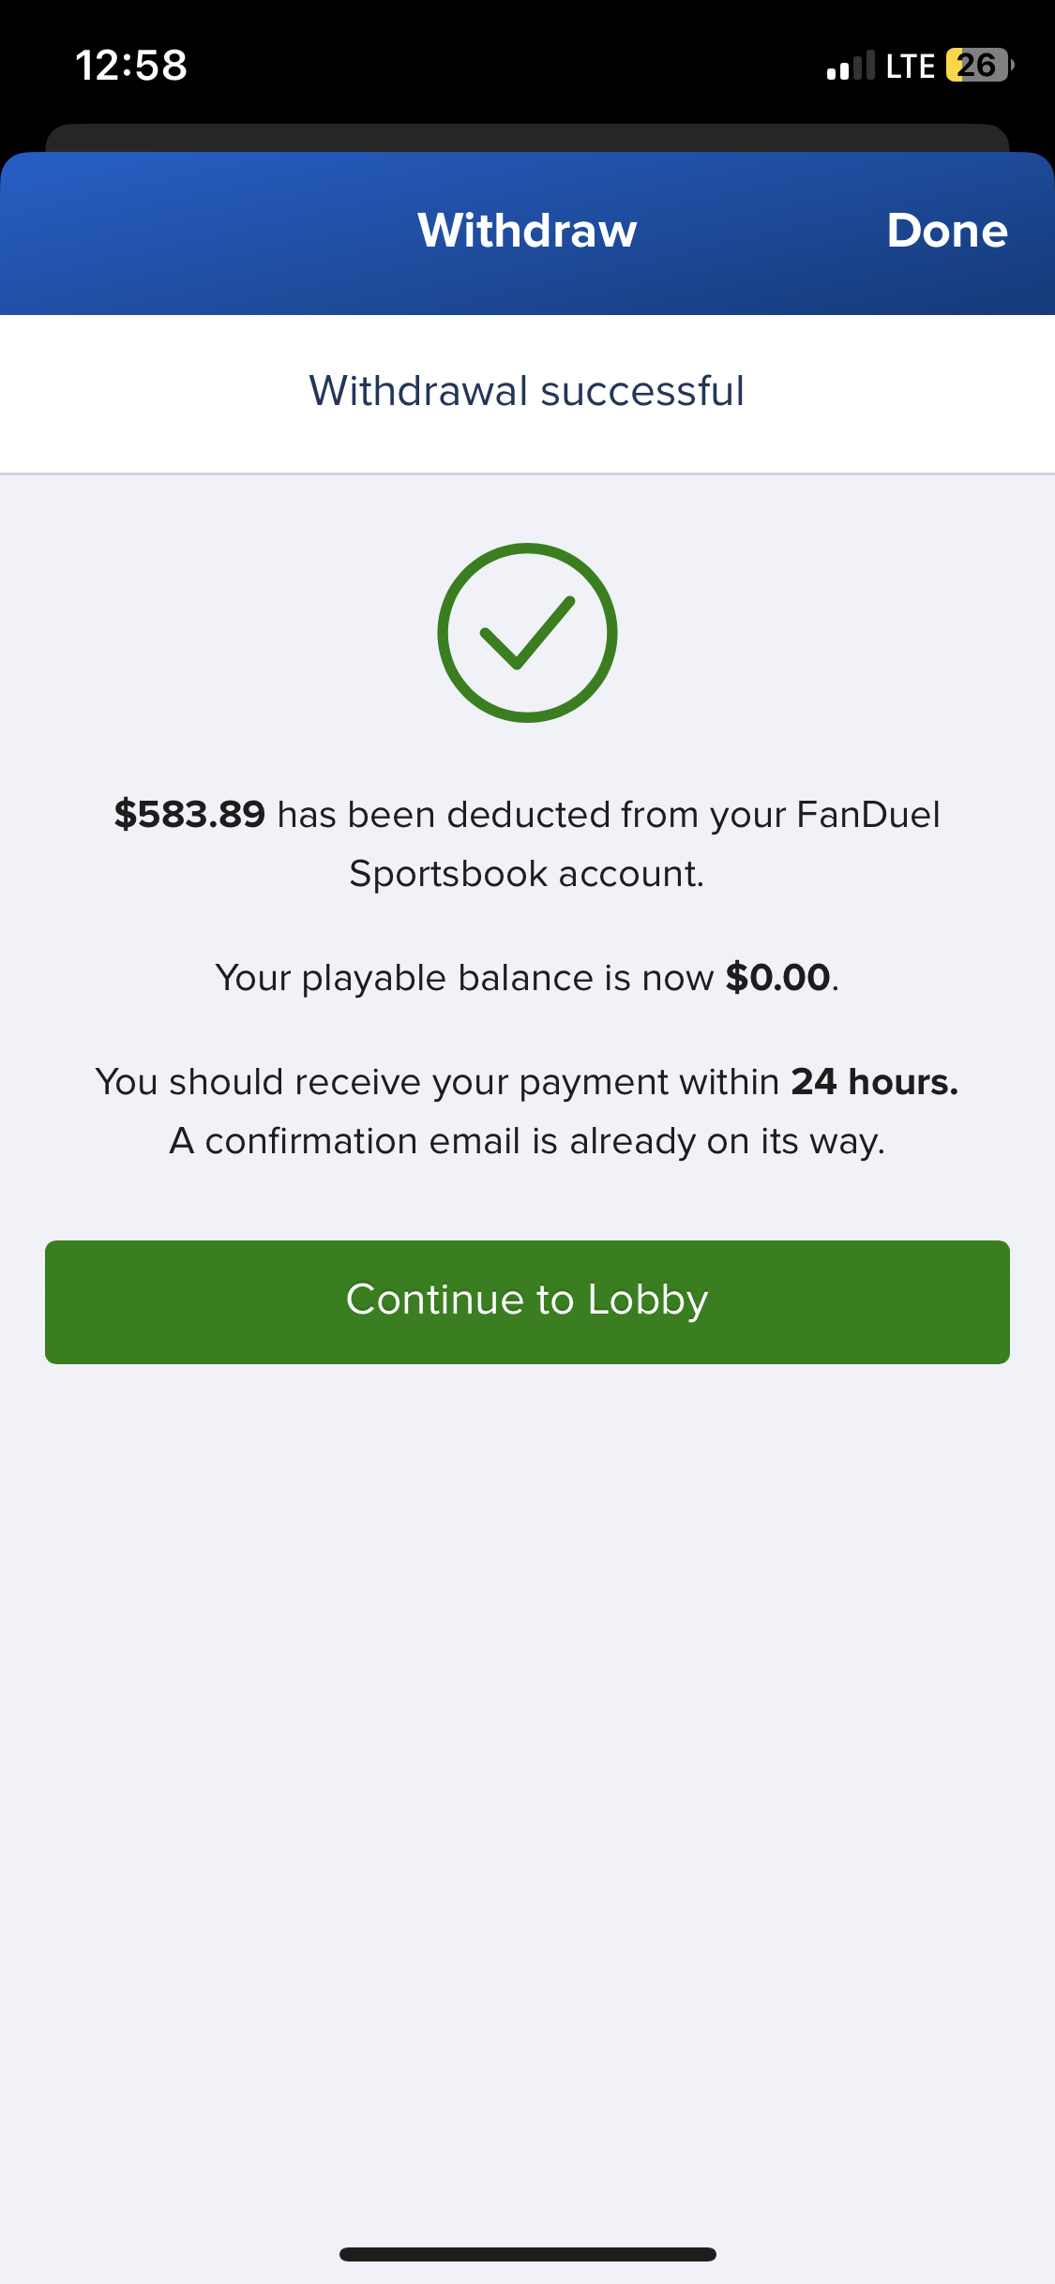This screenshot has height=2284, width=1055.
Task: Tap the bold $0.00 playable balance
Action: pyautogui.click(x=777, y=978)
